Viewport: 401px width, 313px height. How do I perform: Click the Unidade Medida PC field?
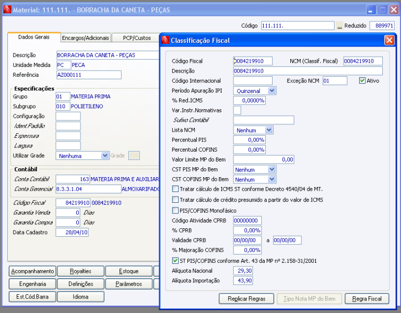point(64,65)
